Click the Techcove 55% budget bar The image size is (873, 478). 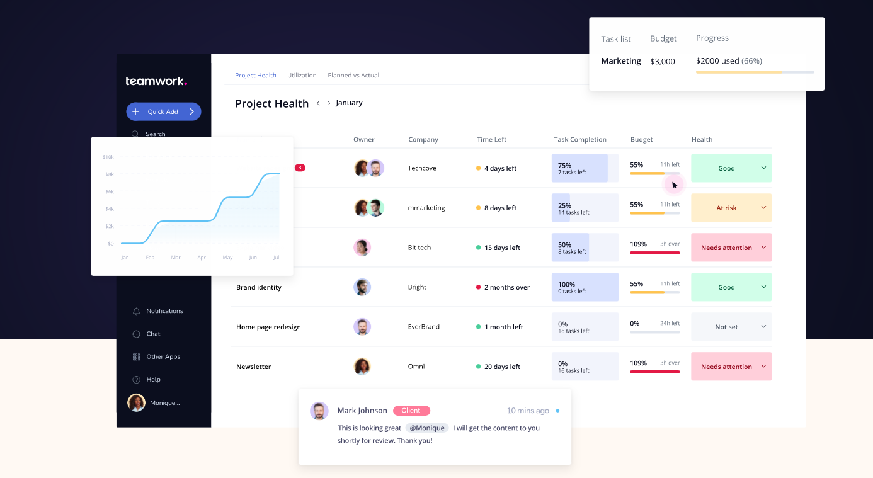coord(655,173)
